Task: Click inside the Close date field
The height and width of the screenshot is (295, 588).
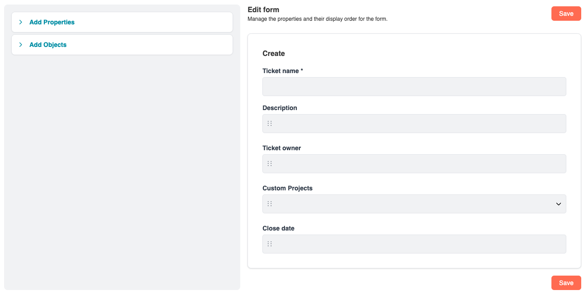Action: point(414,244)
